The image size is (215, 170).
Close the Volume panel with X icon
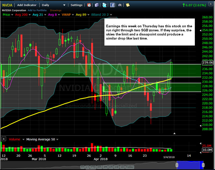[4, 139]
